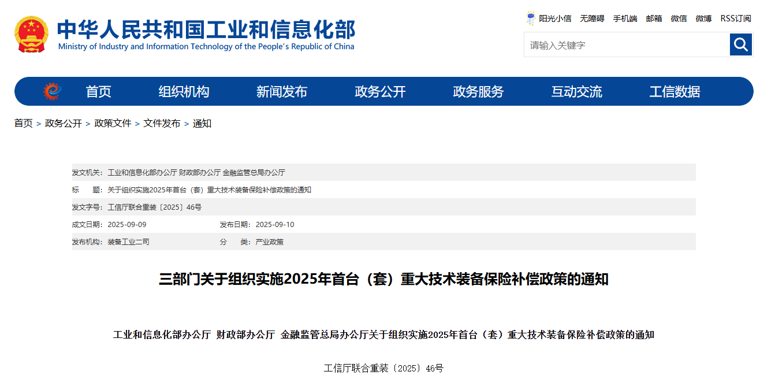Screen dimensions: 775x379
Task: Open the 首页 navigation menu item
Action: pyautogui.click(x=98, y=92)
